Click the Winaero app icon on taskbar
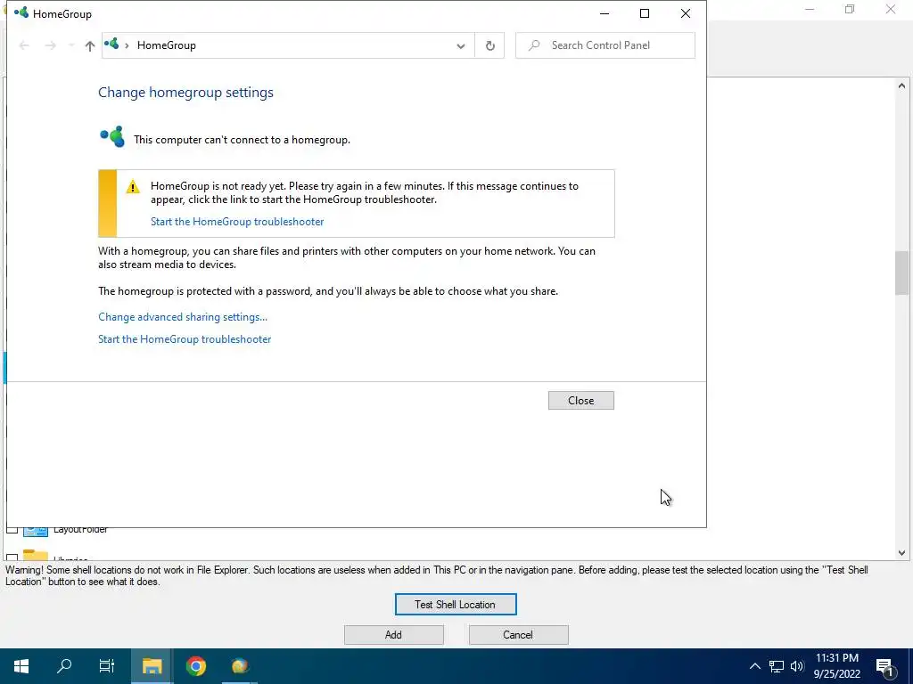 (240, 666)
